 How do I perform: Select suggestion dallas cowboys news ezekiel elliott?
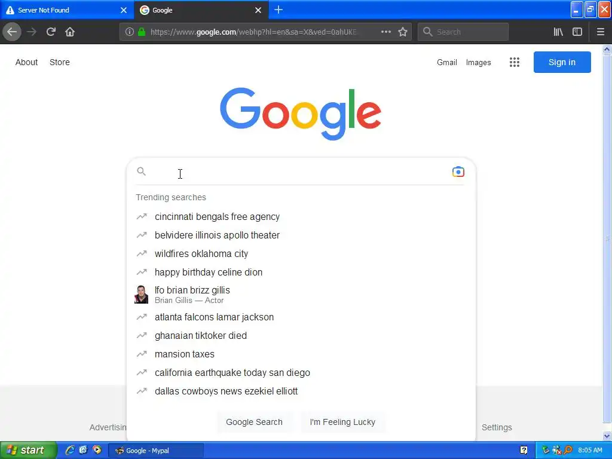(x=301, y=391)
